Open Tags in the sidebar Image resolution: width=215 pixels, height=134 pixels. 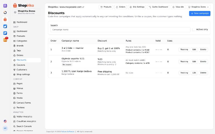[x=27, y=50]
